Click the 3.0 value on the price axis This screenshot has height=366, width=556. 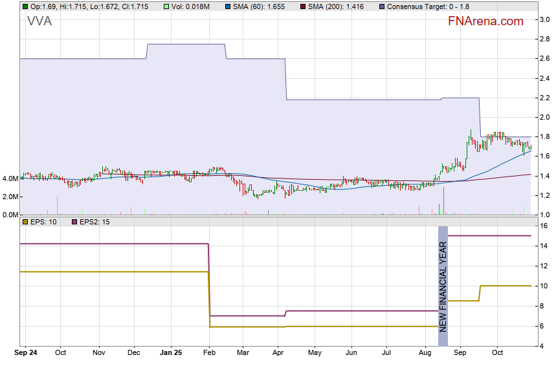pyautogui.click(x=546, y=19)
